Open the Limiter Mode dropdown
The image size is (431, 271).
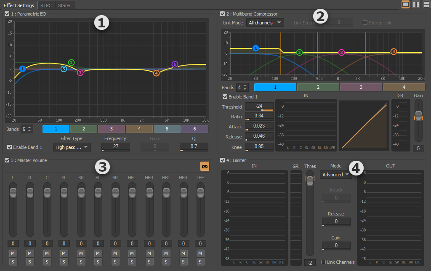click(335, 174)
